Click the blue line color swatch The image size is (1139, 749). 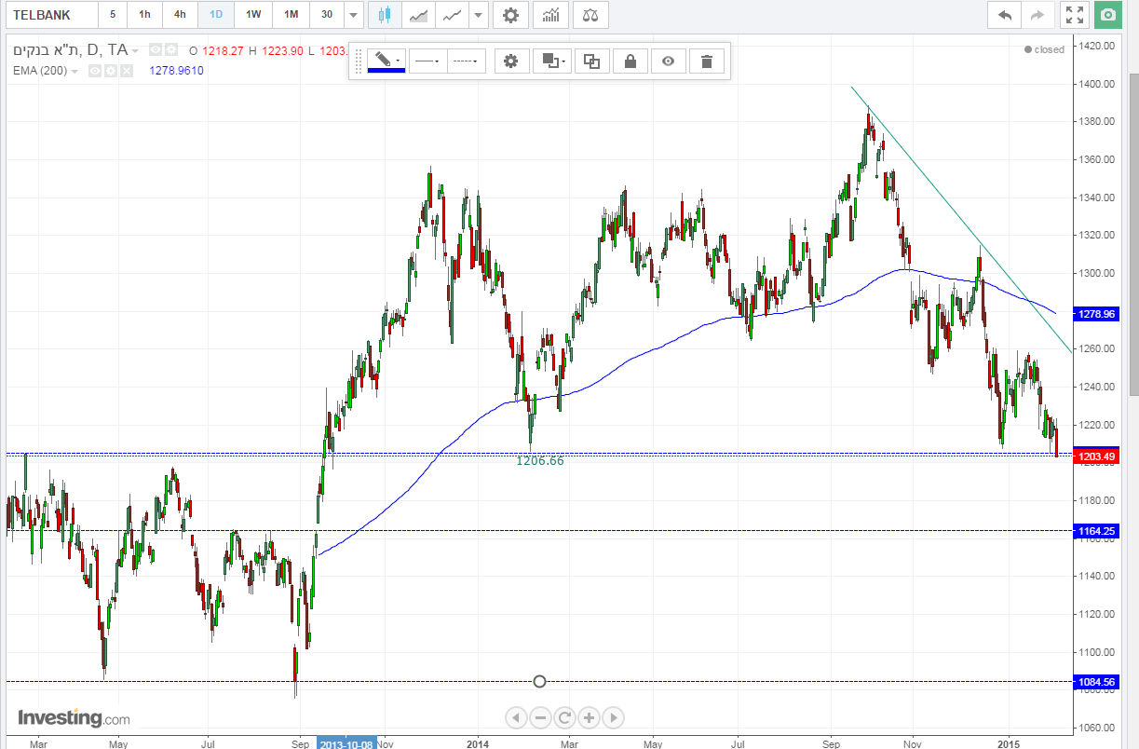click(386, 71)
